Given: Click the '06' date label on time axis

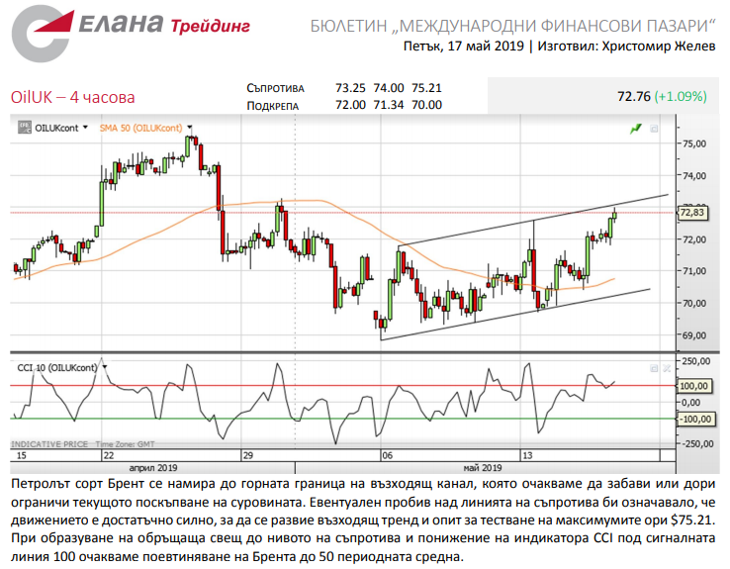Looking at the screenshot, I should click(388, 455).
